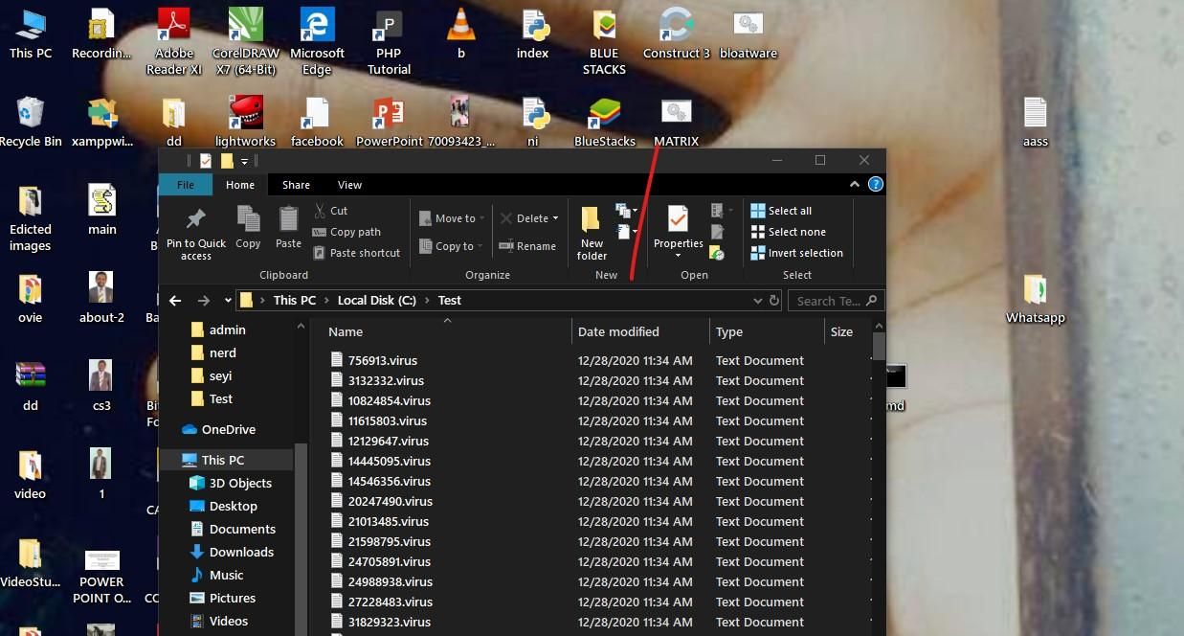Click inside the Search box
1184x636 pixels.
pyautogui.click(x=831, y=300)
